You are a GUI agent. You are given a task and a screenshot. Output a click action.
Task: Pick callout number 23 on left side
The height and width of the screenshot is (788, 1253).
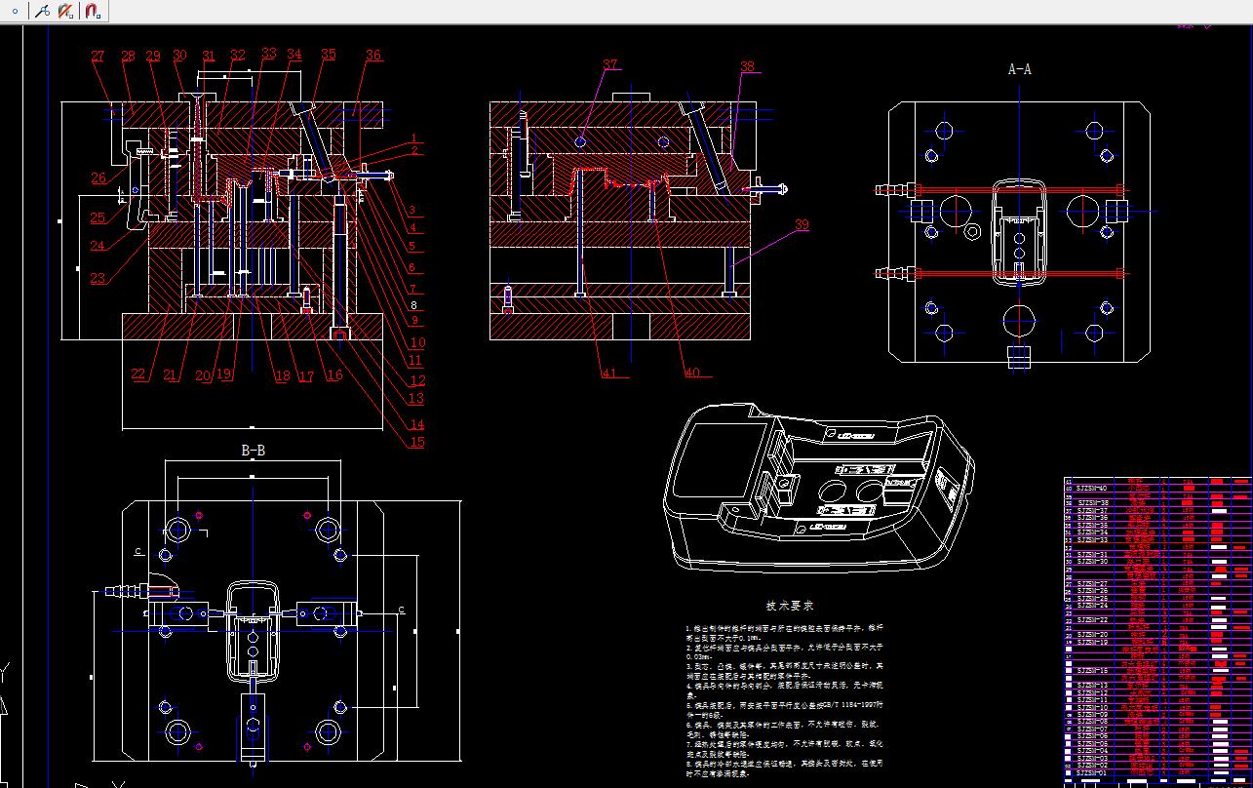coord(98,279)
